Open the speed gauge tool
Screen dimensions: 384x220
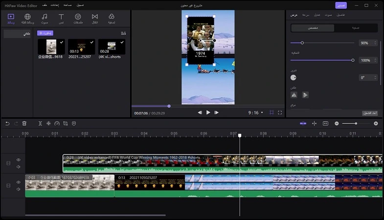57,124
